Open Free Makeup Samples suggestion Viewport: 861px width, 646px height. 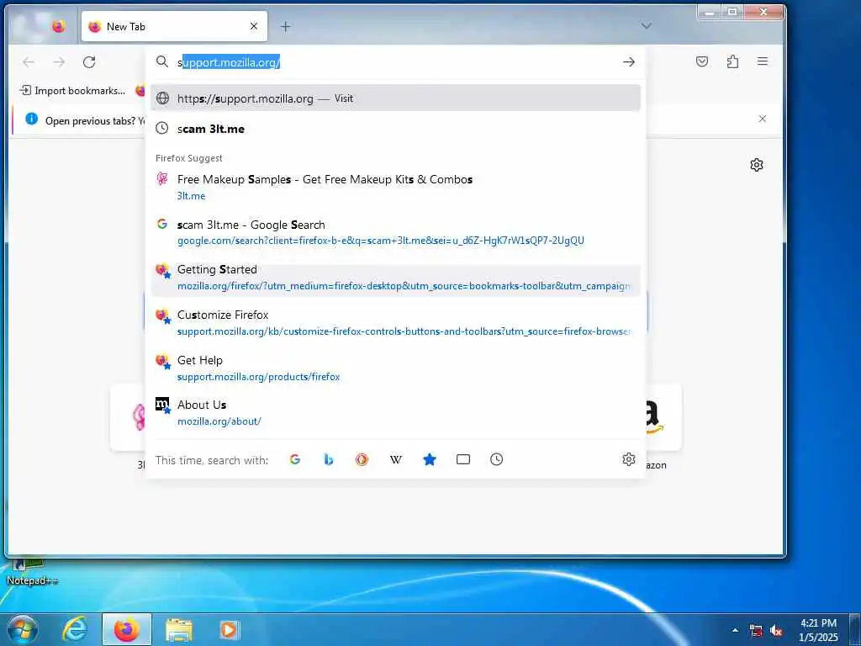pyautogui.click(x=395, y=188)
